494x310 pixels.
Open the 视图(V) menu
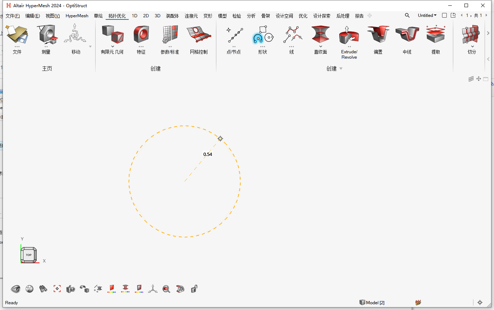tap(52, 15)
